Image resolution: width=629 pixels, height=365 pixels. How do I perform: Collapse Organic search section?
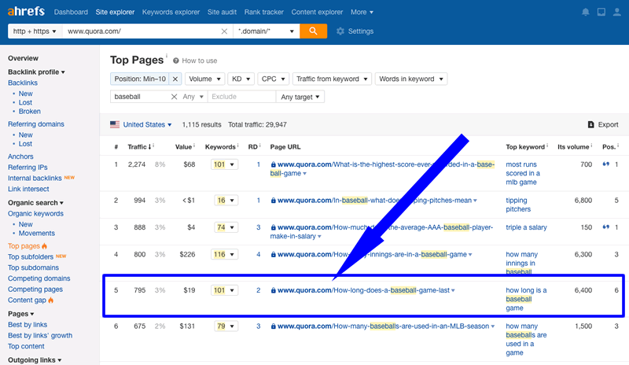point(35,203)
